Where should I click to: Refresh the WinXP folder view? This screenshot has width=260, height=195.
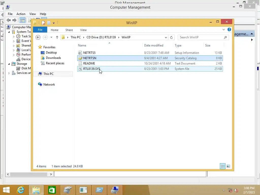pyautogui.click(x=171, y=37)
